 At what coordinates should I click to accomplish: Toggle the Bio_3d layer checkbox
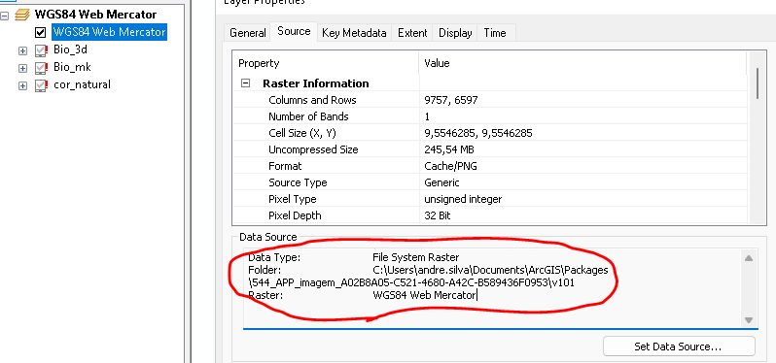(40, 50)
